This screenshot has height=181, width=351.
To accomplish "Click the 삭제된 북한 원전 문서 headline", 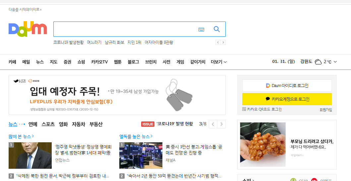I will [62, 176].
